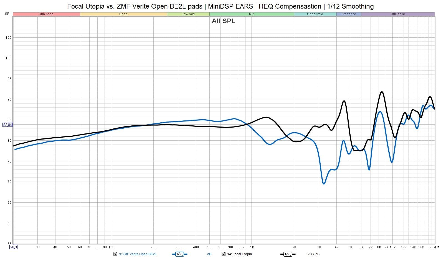Click the Sub bass frequency band
The width and height of the screenshot is (441, 258).
pyautogui.click(x=46, y=14)
